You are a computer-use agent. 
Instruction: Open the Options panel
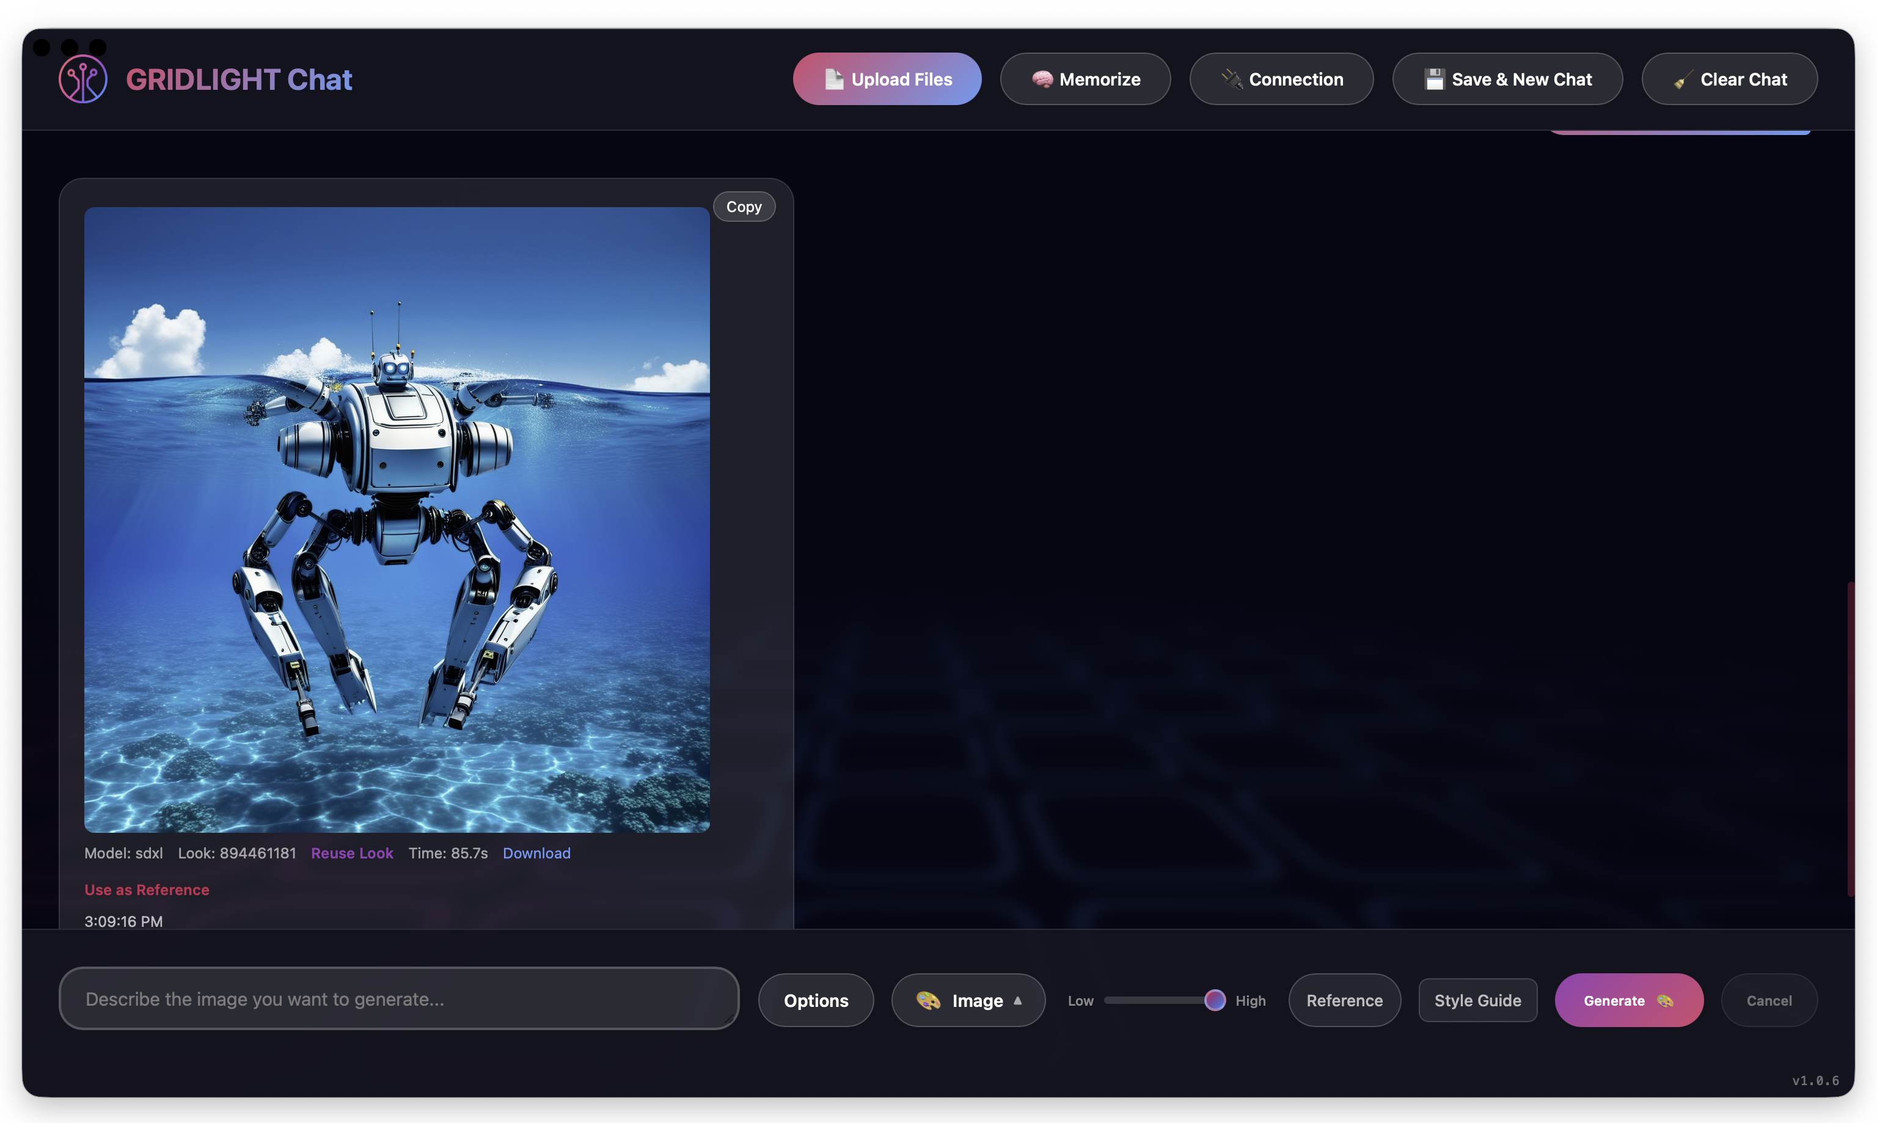tap(816, 1000)
